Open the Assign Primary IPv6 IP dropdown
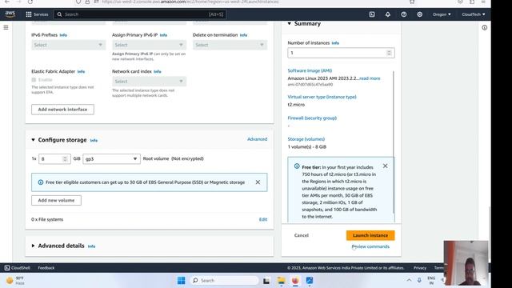512x288 pixels. (x=150, y=45)
